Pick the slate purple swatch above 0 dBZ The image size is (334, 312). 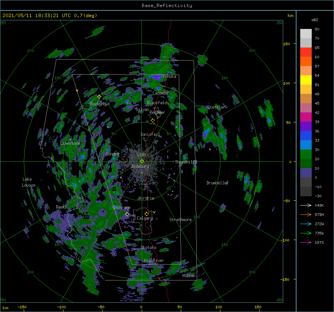306,173
